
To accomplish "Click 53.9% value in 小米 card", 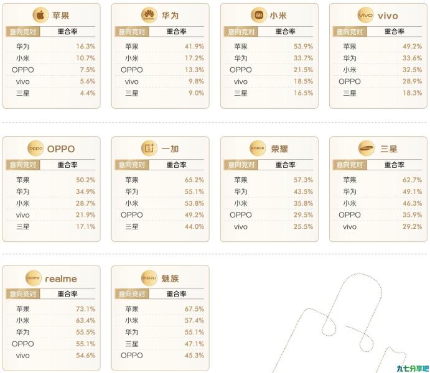I will (x=303, y=46).
